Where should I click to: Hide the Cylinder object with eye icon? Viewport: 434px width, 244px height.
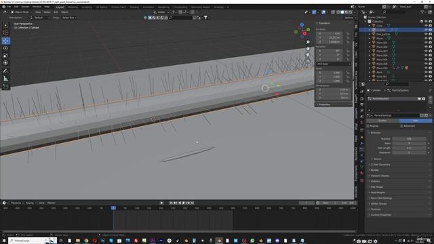pos(426,30)
